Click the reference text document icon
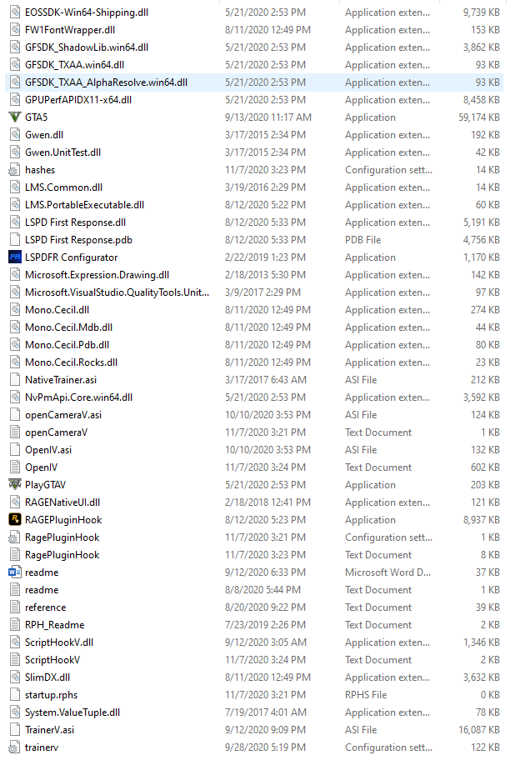 (x=15, y=607)
